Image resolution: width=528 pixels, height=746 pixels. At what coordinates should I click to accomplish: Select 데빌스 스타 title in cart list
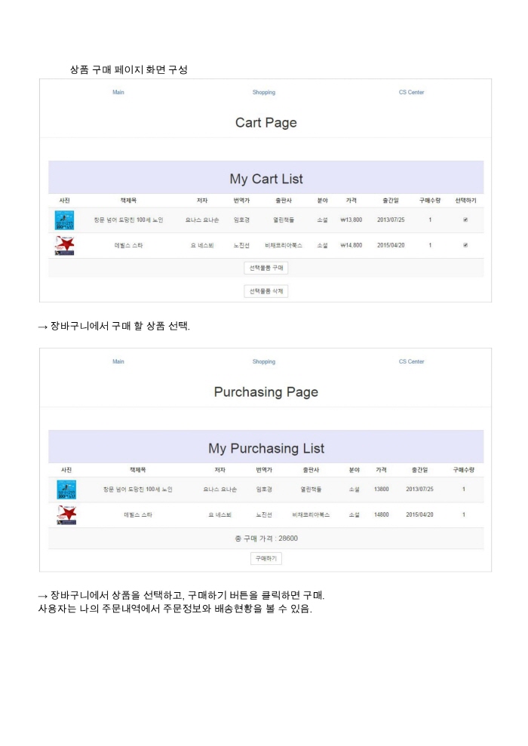128,245
